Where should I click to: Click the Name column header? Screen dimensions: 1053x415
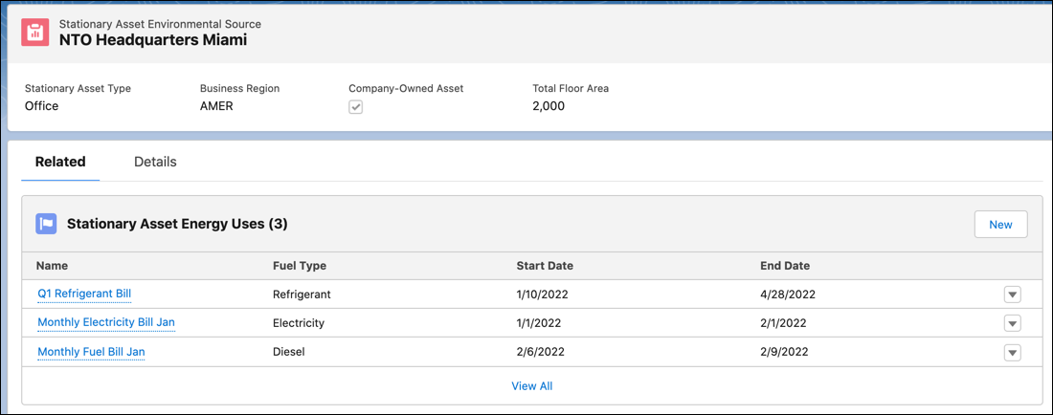[x=53, y=266]
